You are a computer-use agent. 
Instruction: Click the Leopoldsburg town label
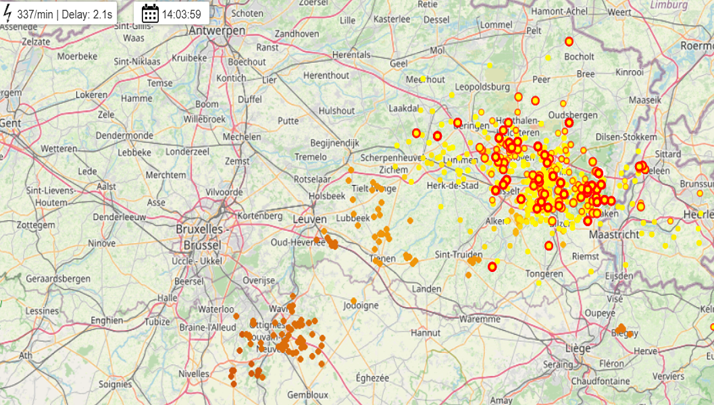482,87
